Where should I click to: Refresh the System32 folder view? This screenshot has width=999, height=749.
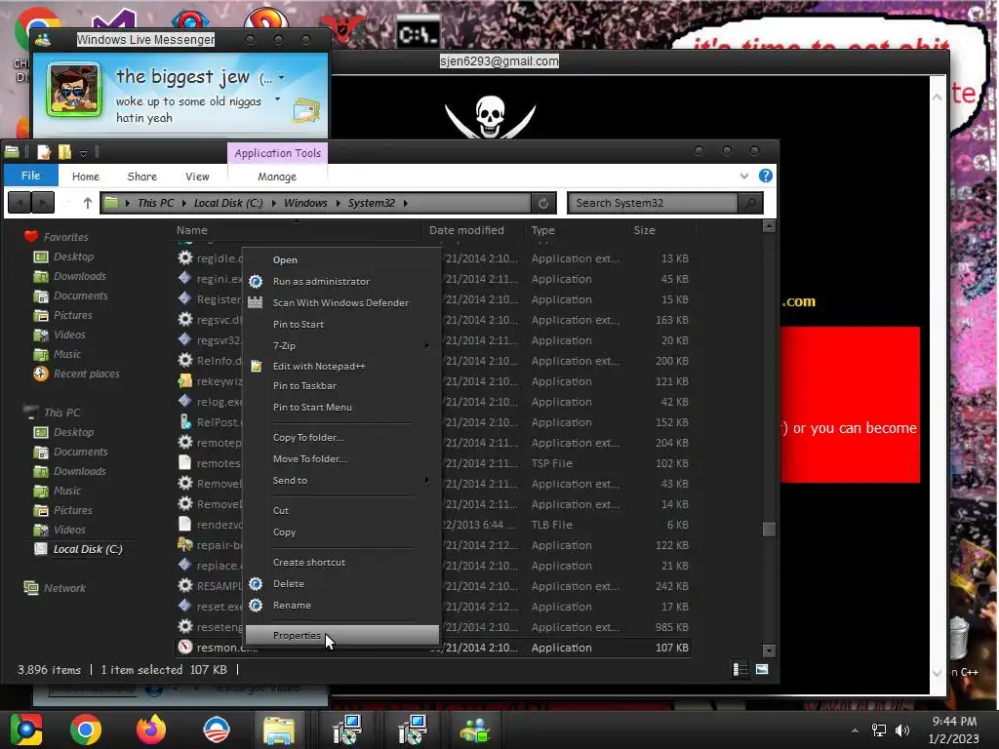543,203
